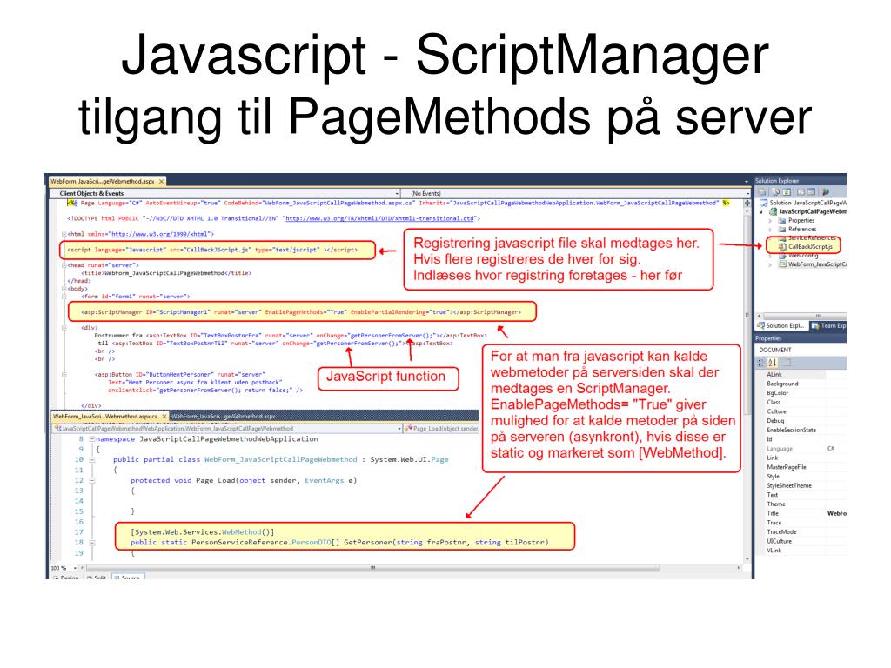Open the Client Objects & Events dropdown
Viewport: 891px width, 668px height.
point(225,193)
